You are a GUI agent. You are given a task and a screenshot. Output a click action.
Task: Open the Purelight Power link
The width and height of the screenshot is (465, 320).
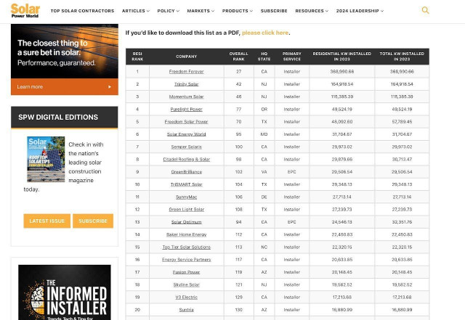pyautogui.click(x=186, y=110)
